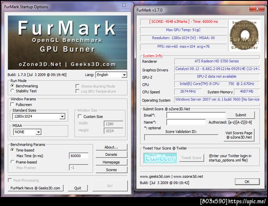Screen dimensions: 268x206
Task: Click the Quit button
Action: point(78,188)
